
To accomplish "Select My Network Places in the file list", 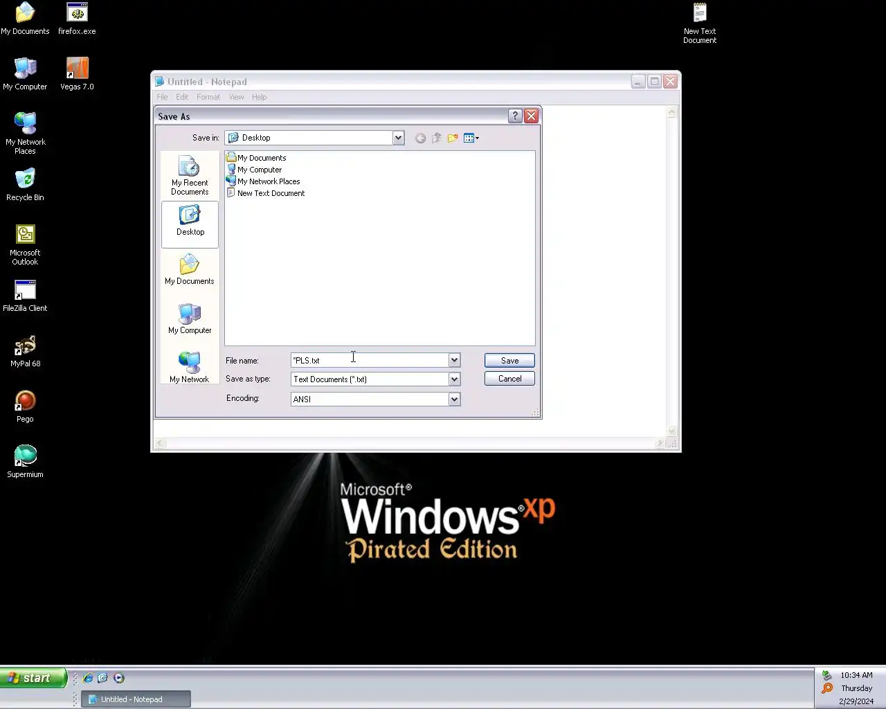I will (263, 181).
